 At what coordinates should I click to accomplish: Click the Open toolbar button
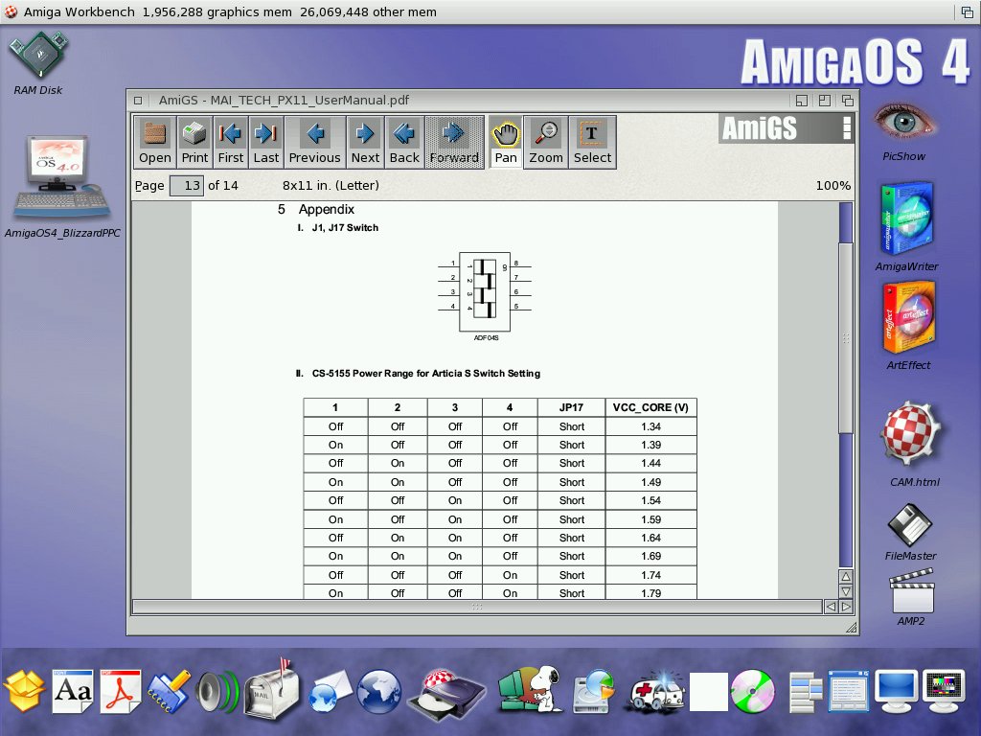pos(154,142)
